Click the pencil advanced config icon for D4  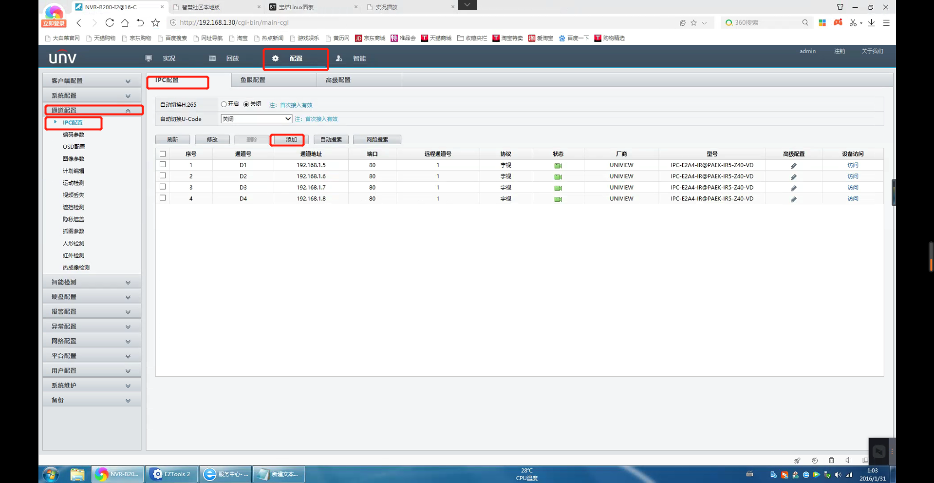[x=793, y=199]
